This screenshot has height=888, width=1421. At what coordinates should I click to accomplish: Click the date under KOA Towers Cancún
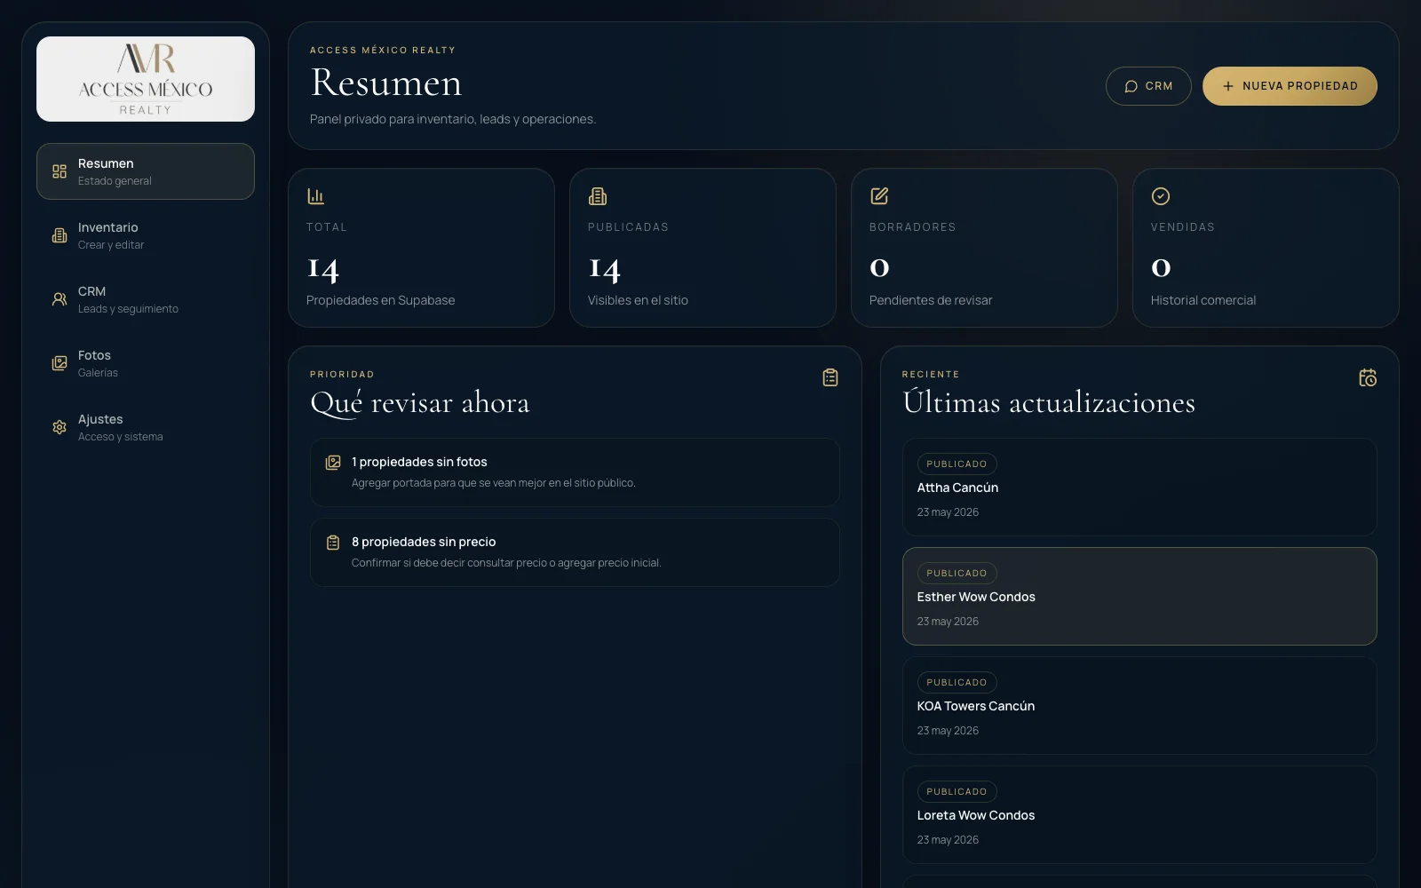tap(948, 731)
